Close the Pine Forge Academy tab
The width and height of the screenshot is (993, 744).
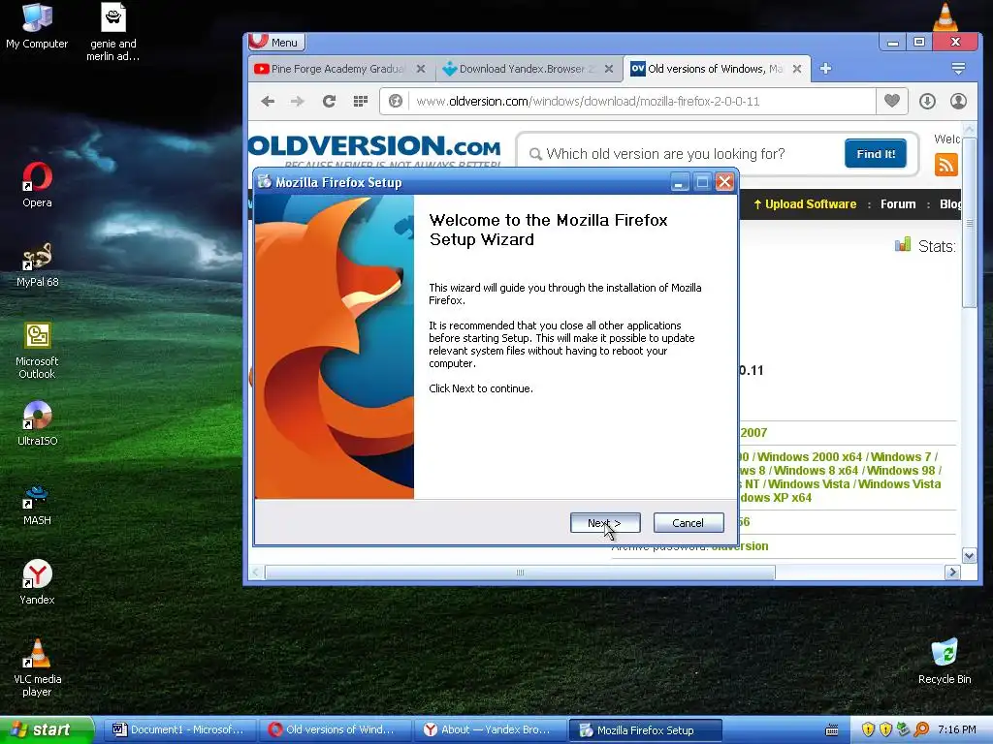pyautogui.click(x=421, y=69)
